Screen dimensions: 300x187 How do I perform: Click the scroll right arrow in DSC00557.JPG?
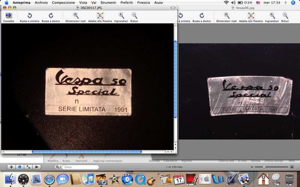point(172,152)
